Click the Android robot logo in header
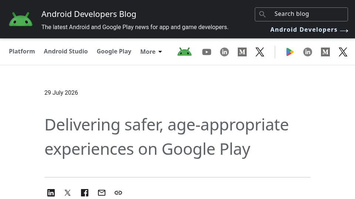 tap(21, 19)
